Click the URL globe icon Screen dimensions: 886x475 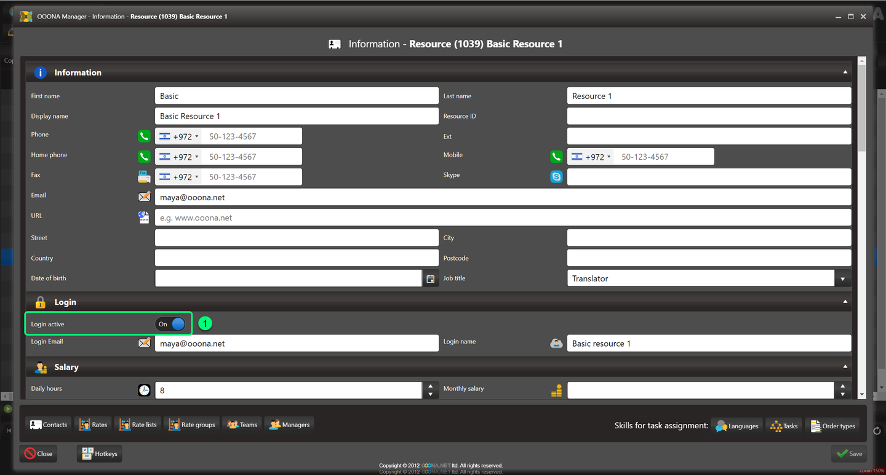(x=144, y=218)
